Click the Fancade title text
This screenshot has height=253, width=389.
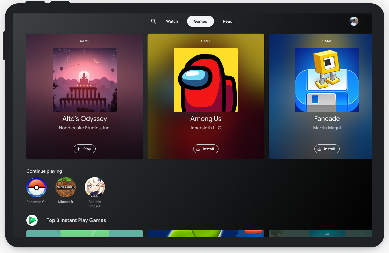point(327,119)
